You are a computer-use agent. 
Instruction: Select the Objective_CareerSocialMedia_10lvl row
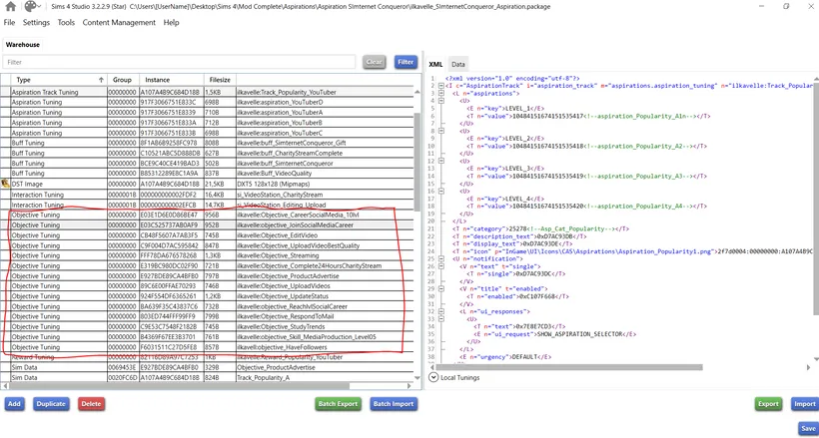pyautogui.click(x=208, y=215)
